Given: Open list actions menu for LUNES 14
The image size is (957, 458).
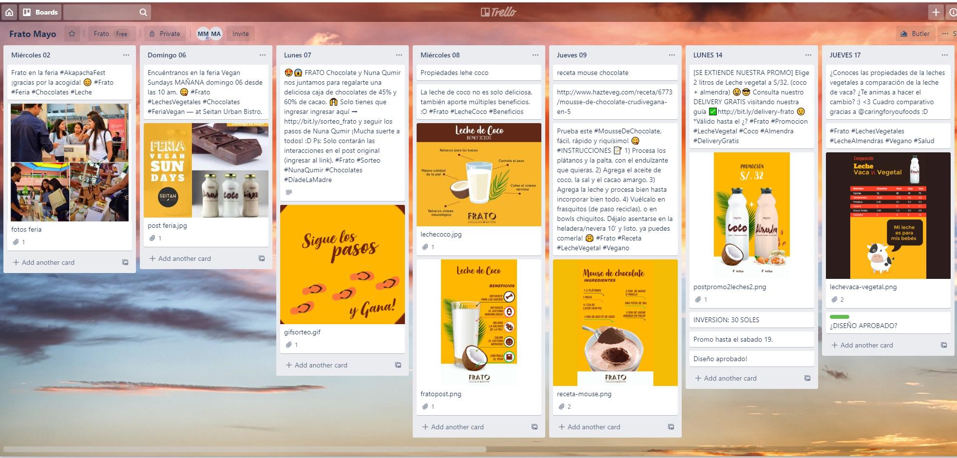Looking at the screenshot, I should [x=808, y=55].
